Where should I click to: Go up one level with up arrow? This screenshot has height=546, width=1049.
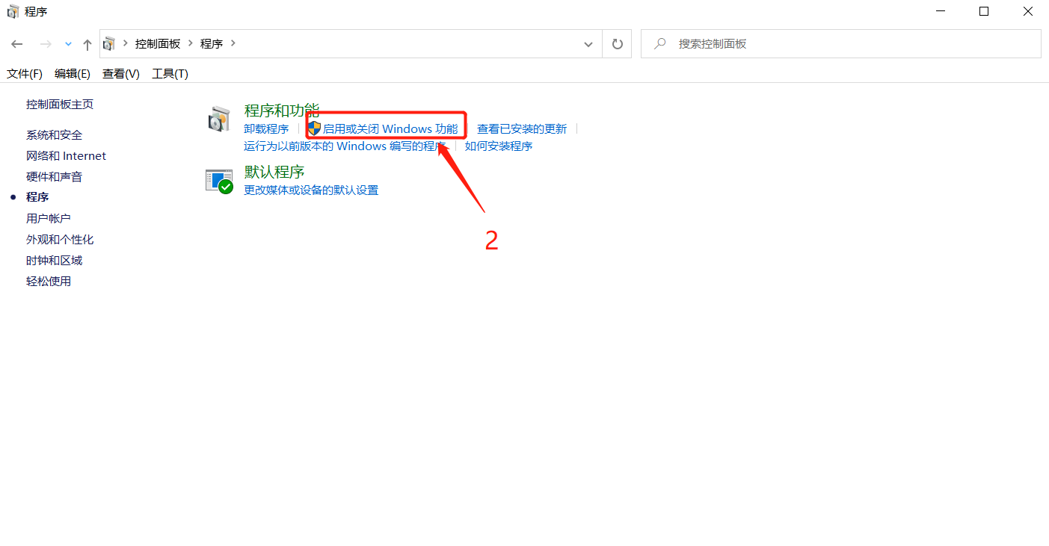pos(87,44)
